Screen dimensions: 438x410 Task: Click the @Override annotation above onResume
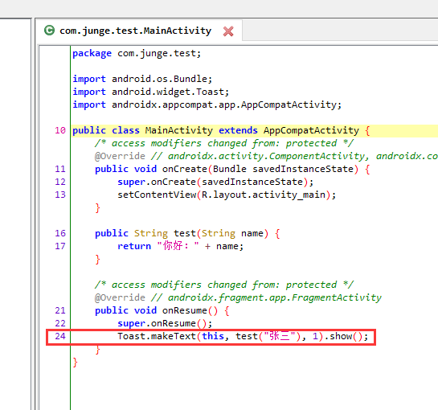click(120, 297)
